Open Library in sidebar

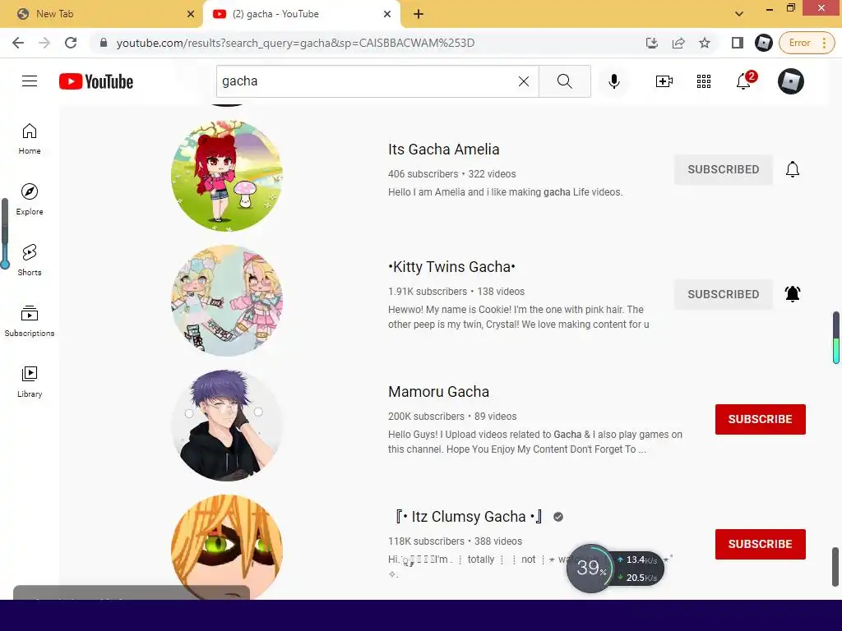30,381
